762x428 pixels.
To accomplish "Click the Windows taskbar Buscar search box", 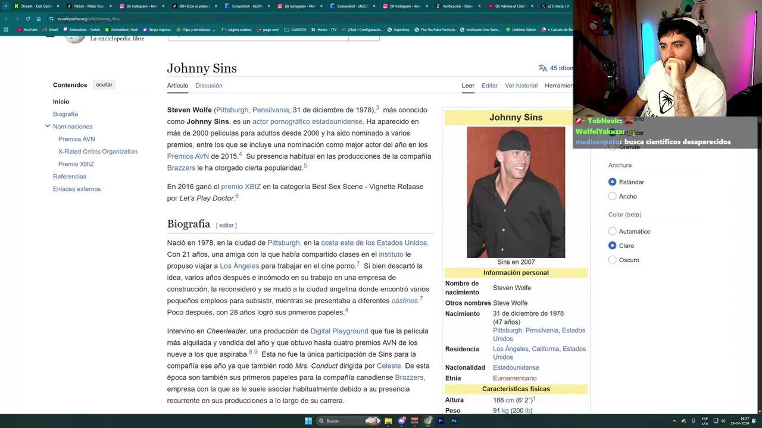I will point(348,421).
